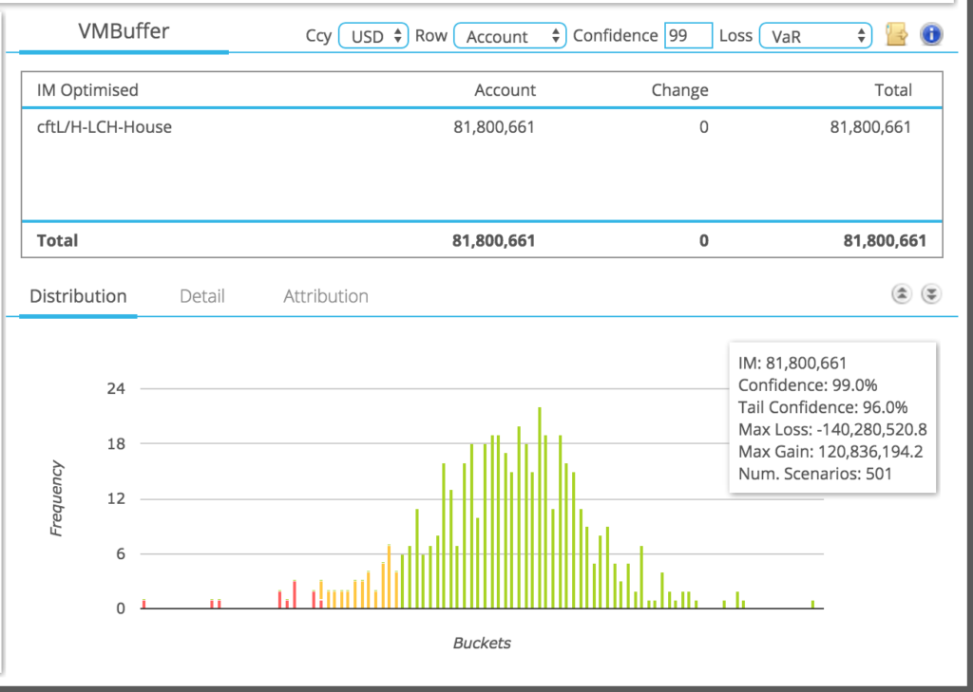This screenshot has width=973, height=692.
Task: Click the 24 tick label on chart
Action: click(x=116, y=389)
